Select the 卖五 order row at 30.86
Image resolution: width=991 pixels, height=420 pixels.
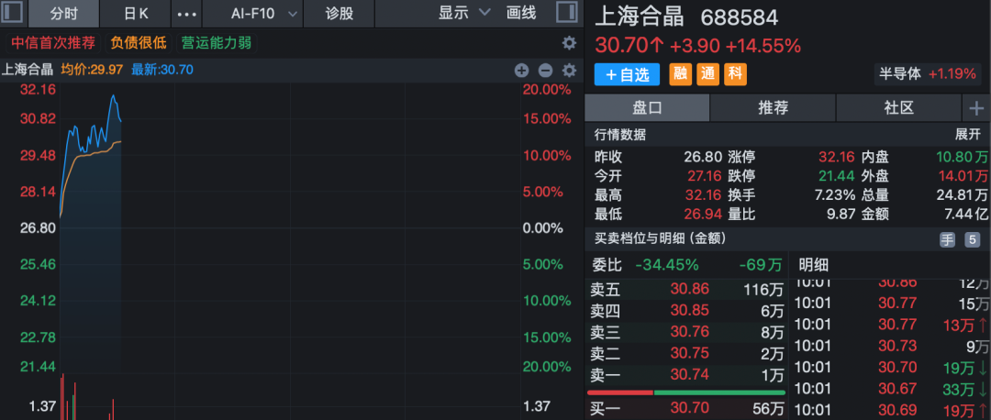(x=686, y=290)
